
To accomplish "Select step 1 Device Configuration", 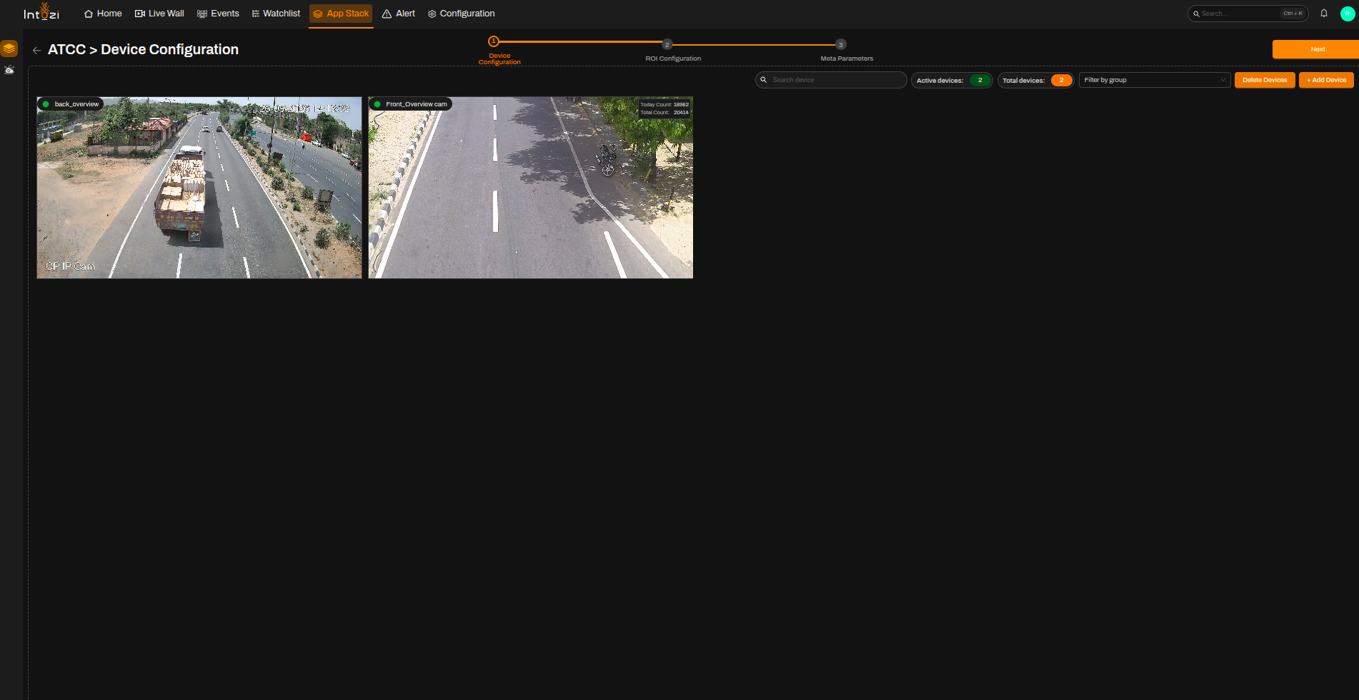I will tap(494, 41).
